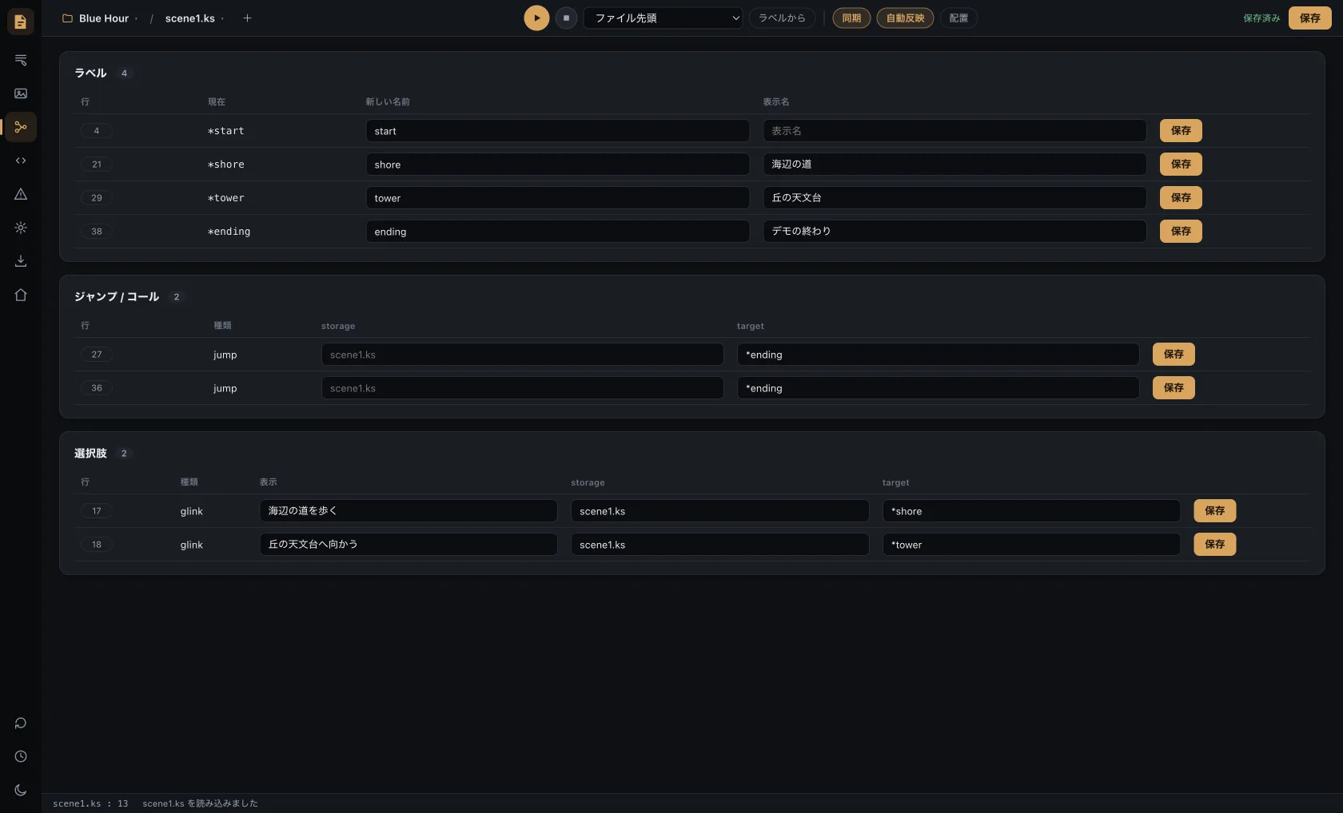Open the text lines panel icon

tap(21, 60)
